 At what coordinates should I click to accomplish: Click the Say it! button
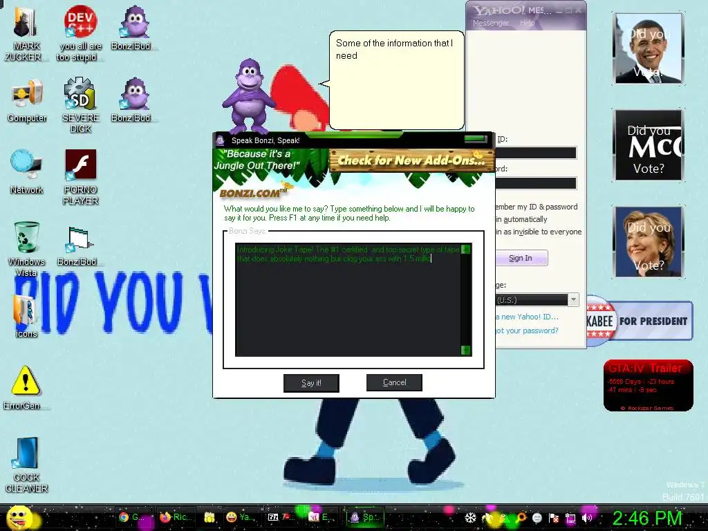coord(311,383)
